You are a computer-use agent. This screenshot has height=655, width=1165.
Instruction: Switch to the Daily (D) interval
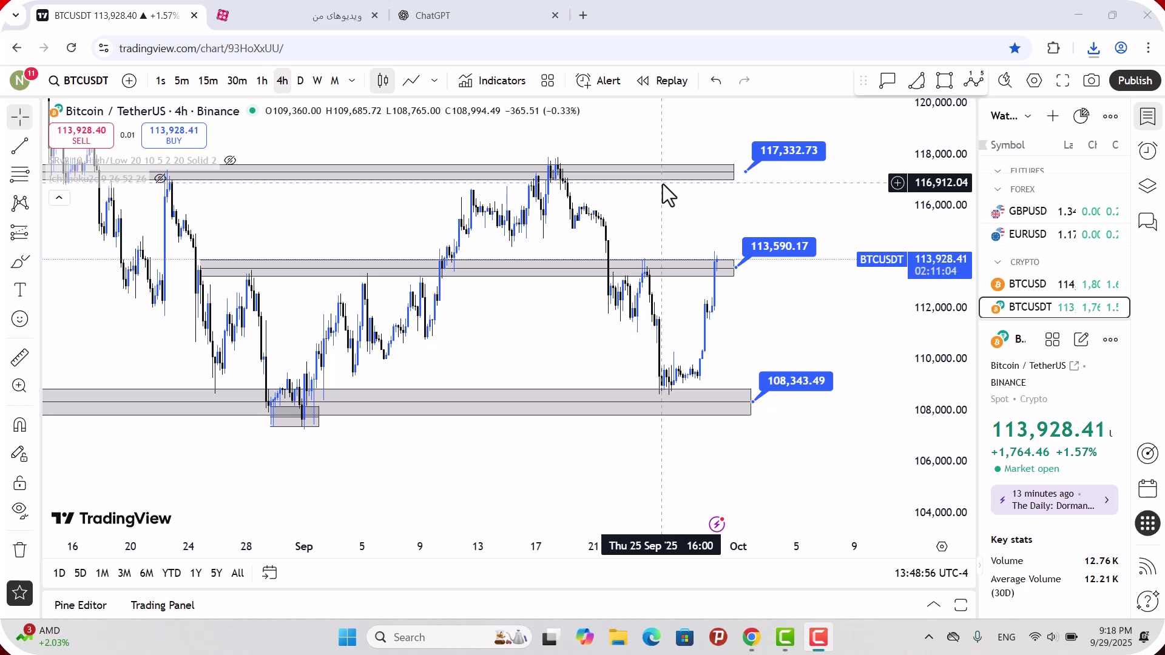(x=300, y=81)
